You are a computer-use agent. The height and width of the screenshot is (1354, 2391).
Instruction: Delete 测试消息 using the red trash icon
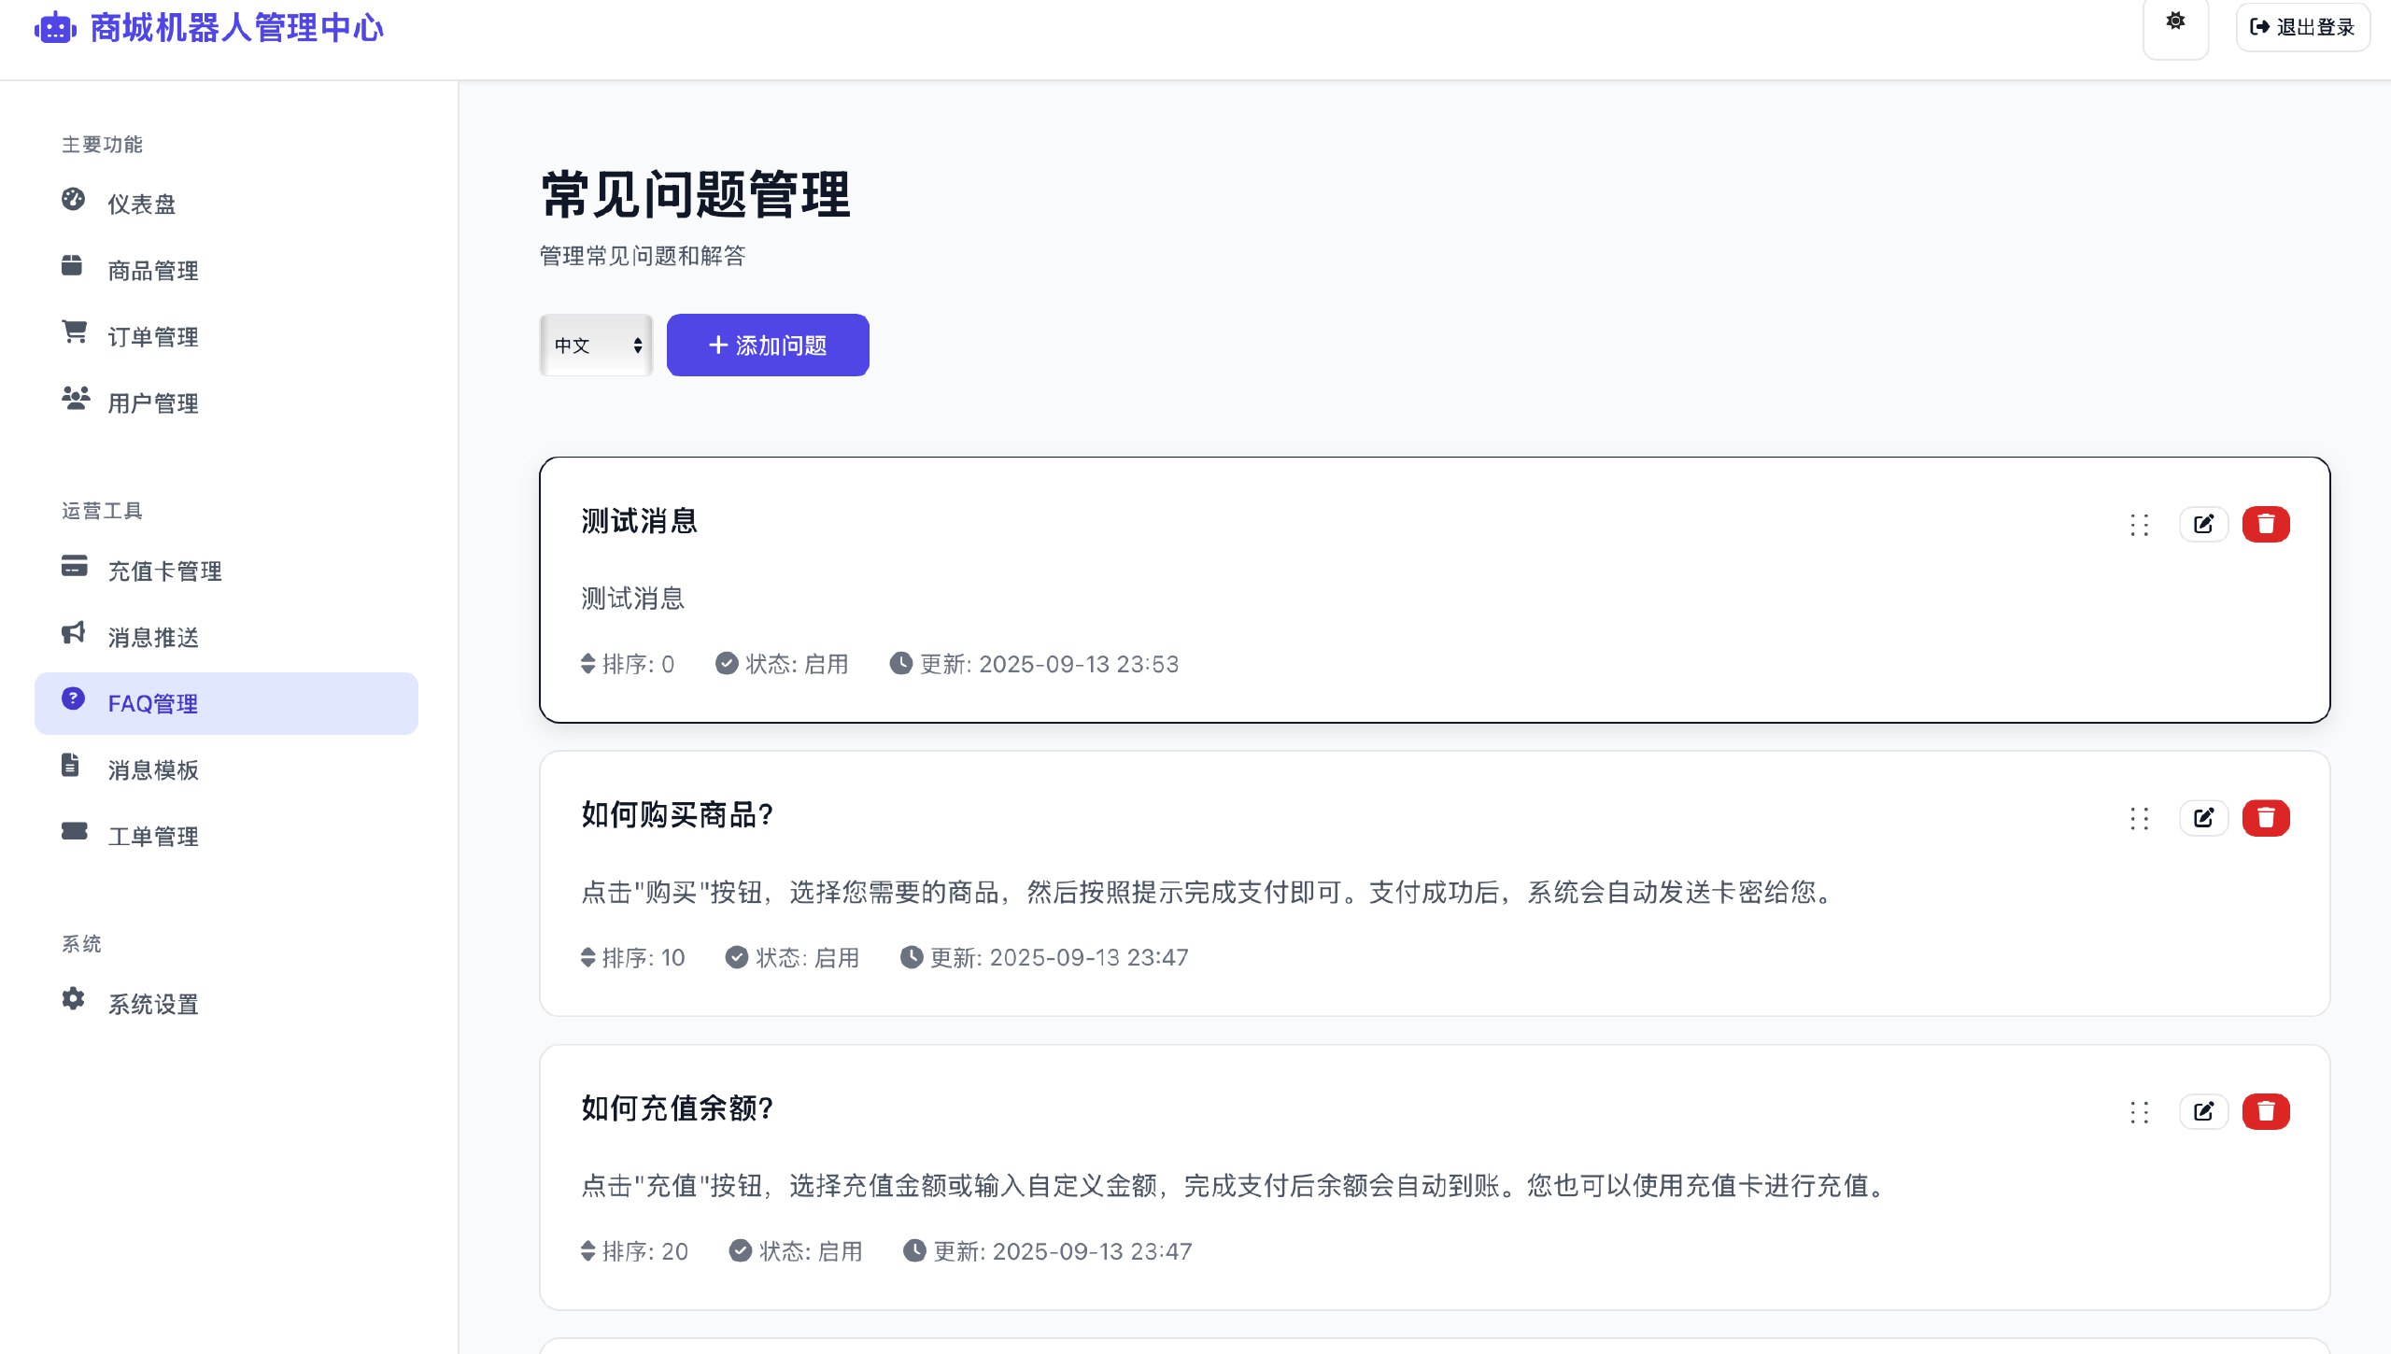click(2265, 524)
